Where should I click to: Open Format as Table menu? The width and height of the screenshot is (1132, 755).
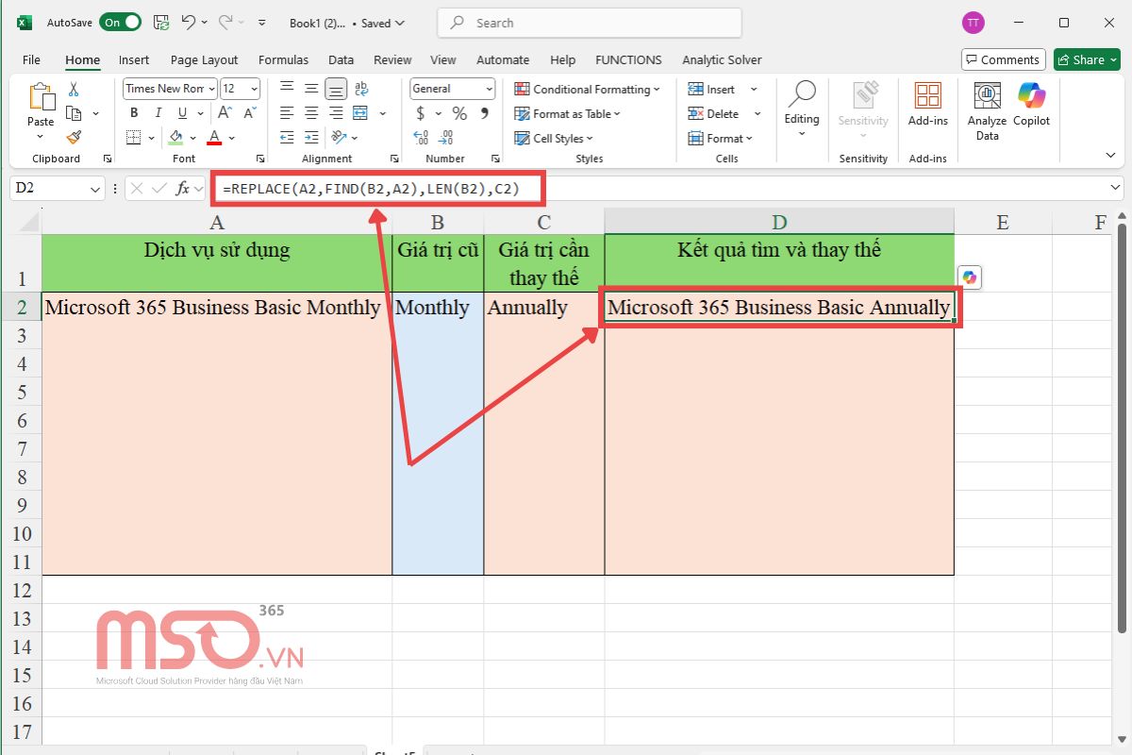[567, 114]
